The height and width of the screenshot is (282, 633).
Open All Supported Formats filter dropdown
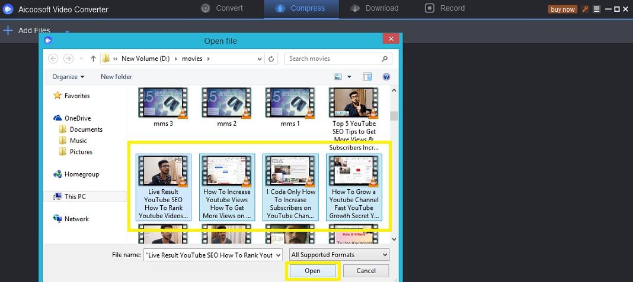(339, 255)
